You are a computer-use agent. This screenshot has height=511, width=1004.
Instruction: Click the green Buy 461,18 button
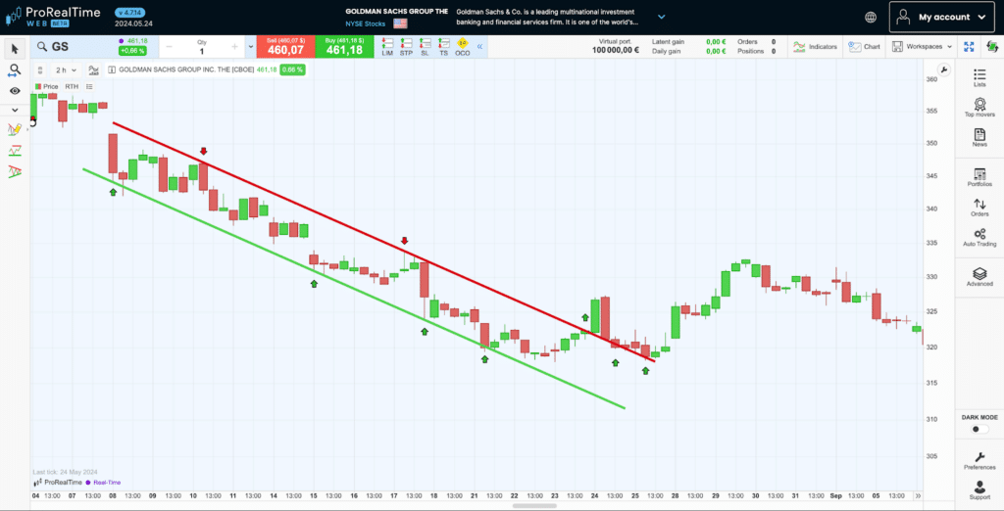(x=344, y=47)
